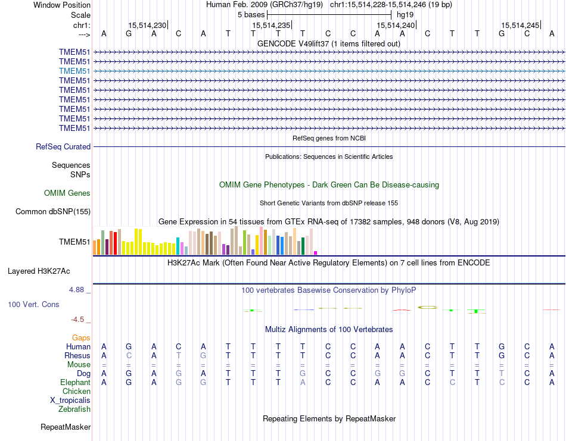Screen dimensions: 566x441
Task: Open the GTEx Gene Expression track title
Action: coord(329,222)
